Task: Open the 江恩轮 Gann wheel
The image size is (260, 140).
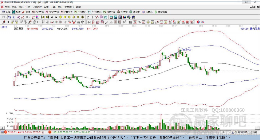Action: (122, 12)
